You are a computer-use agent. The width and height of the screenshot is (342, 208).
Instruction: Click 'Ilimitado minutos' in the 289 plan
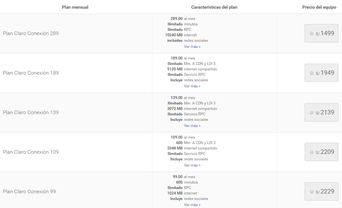point(183,24)
